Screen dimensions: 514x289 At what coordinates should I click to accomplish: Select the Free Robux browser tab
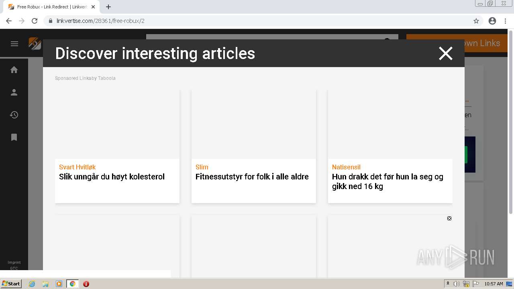pos(51,7)
